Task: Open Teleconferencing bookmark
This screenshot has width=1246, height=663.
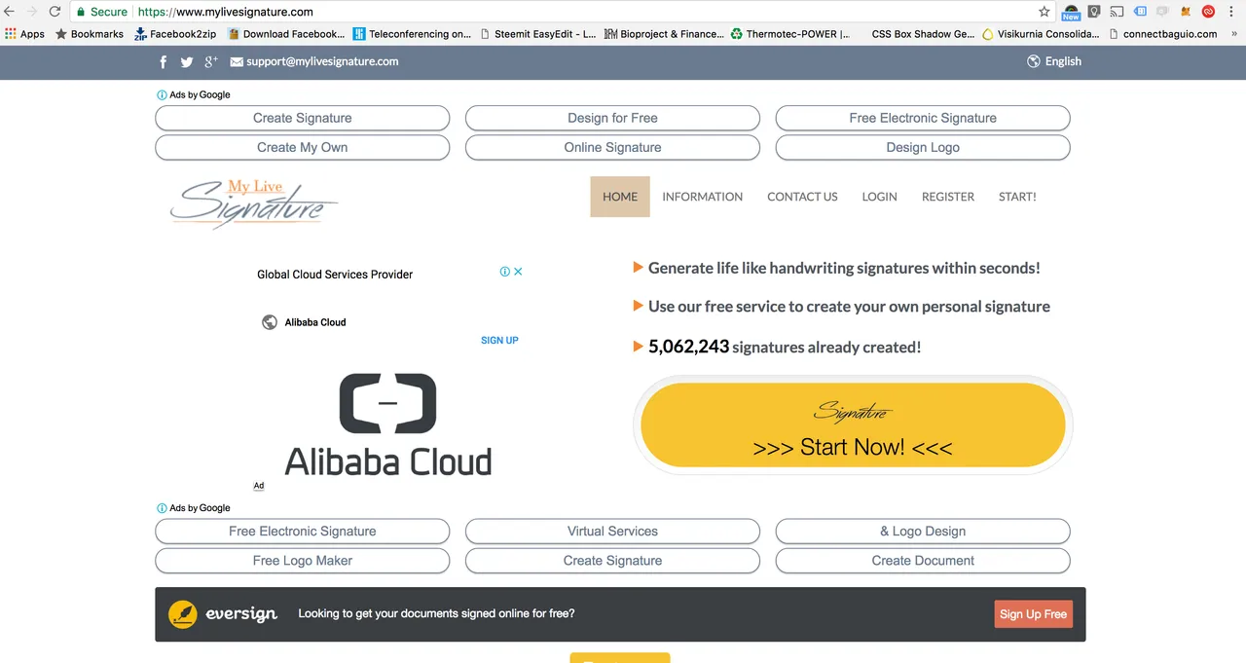Action: (x=413, y=33)
